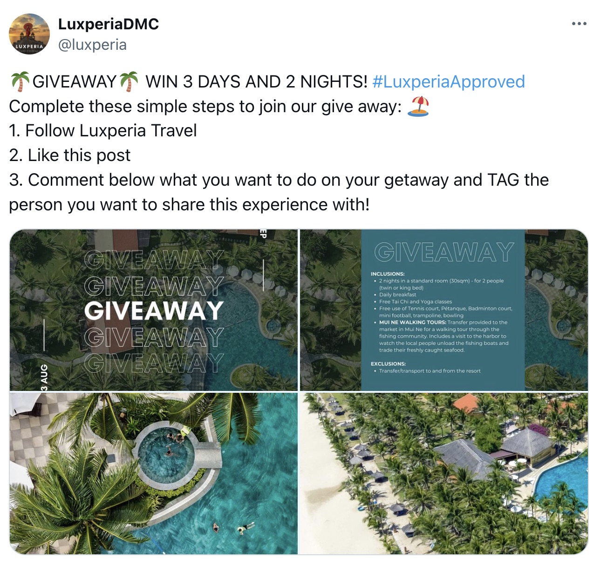Open the aerial beach resort photo

coord(443,473)
